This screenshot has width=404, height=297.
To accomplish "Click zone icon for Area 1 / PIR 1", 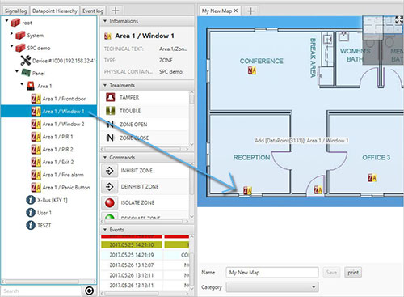I will 36,137.
